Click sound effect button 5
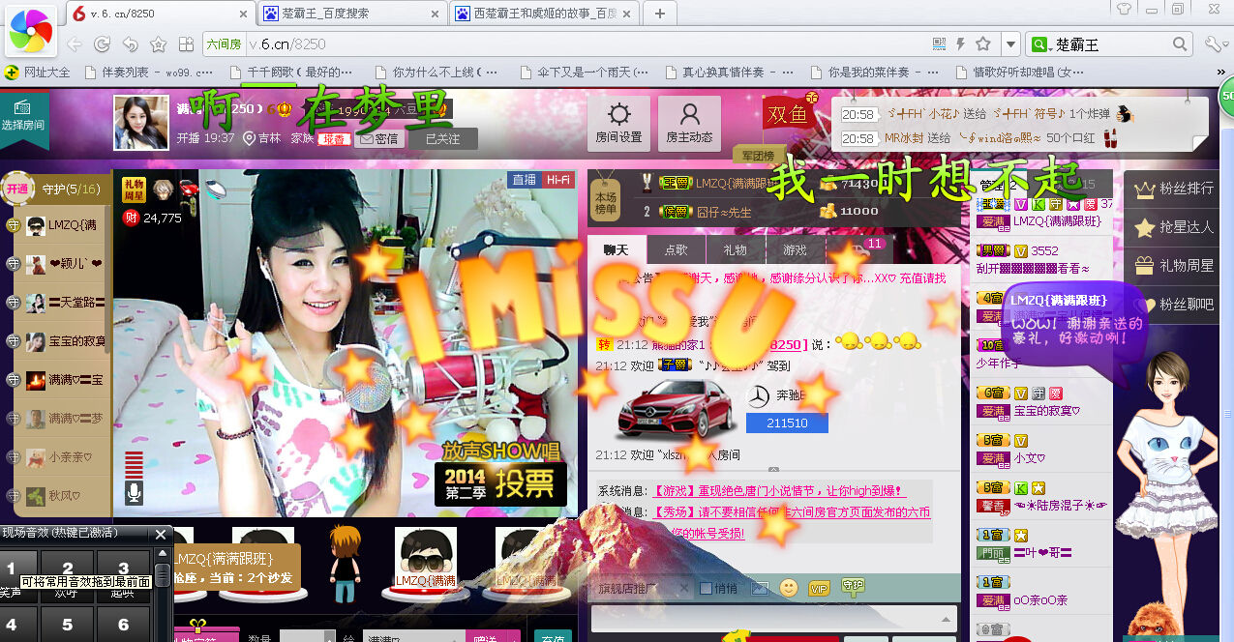Image resolution: width=1234 pixels, height=642 pixels. pos(67,625)
